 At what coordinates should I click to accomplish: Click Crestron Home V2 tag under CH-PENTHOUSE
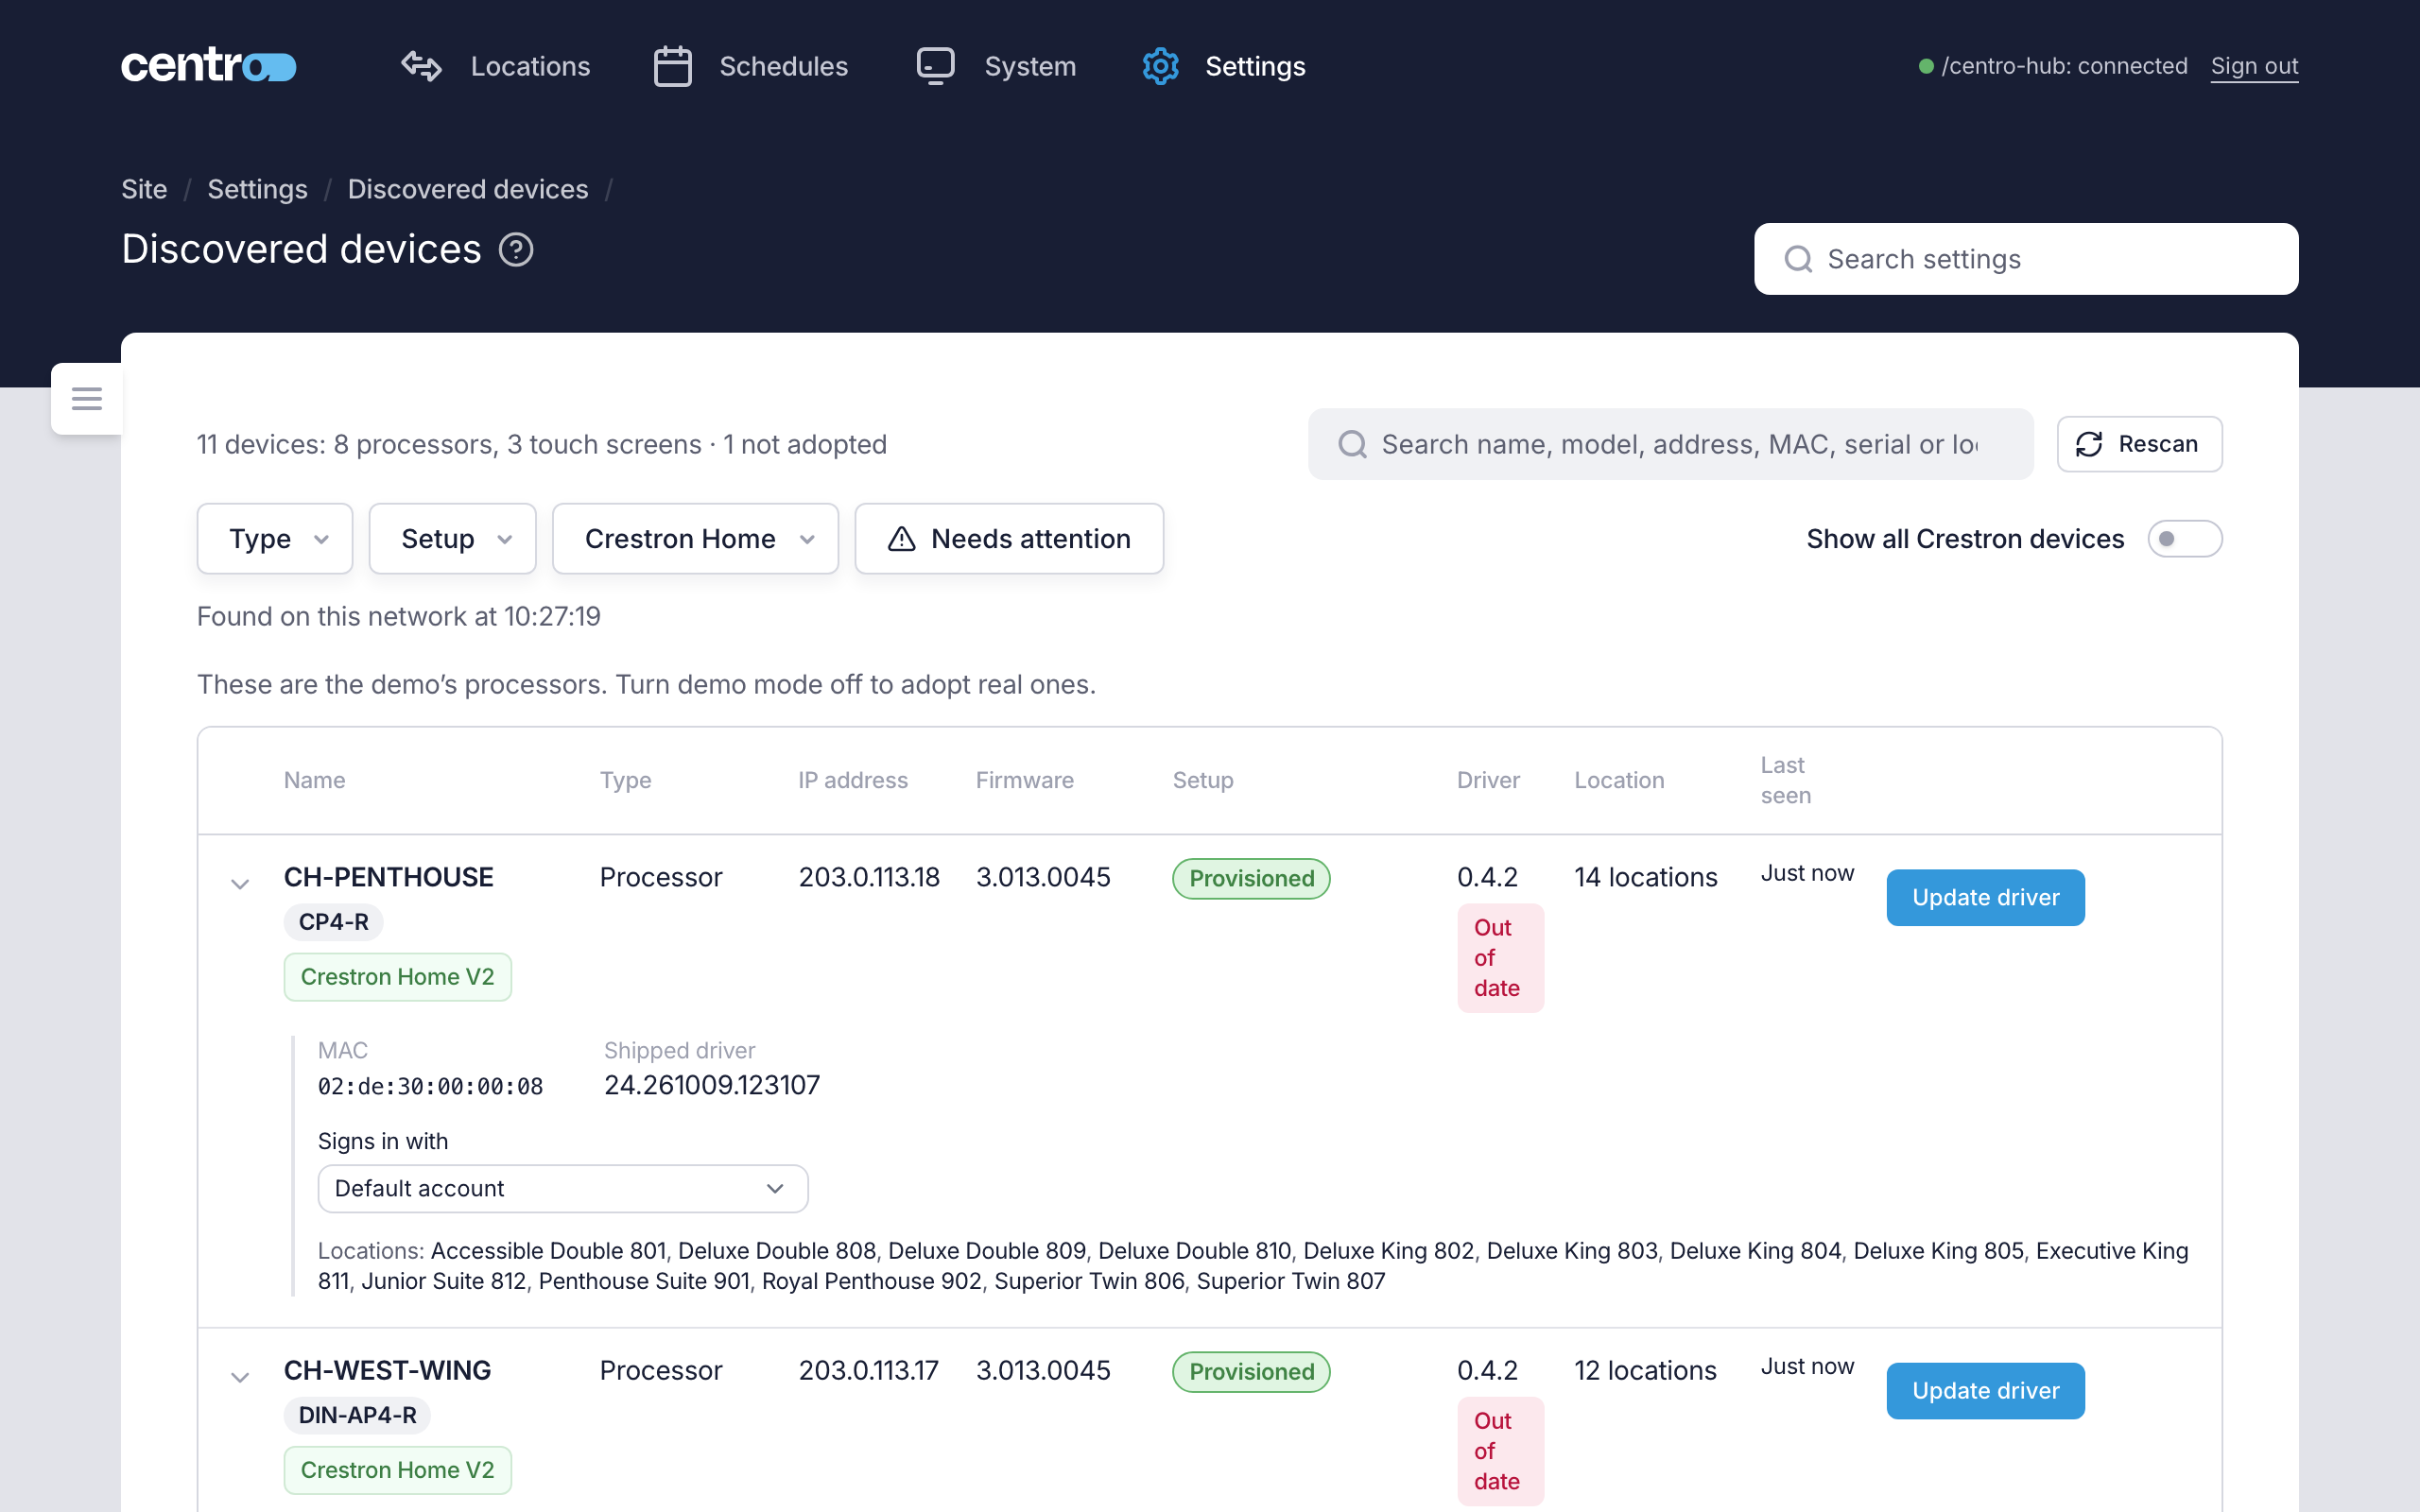pyautogui.click(x=397, y=977)
